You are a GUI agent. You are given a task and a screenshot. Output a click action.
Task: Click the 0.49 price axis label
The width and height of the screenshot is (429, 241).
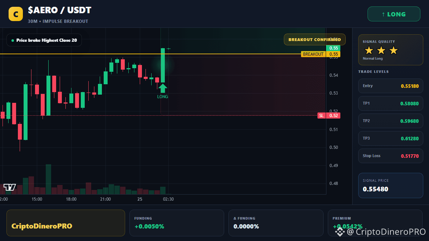pyautogui.click(x=334, y=166)
